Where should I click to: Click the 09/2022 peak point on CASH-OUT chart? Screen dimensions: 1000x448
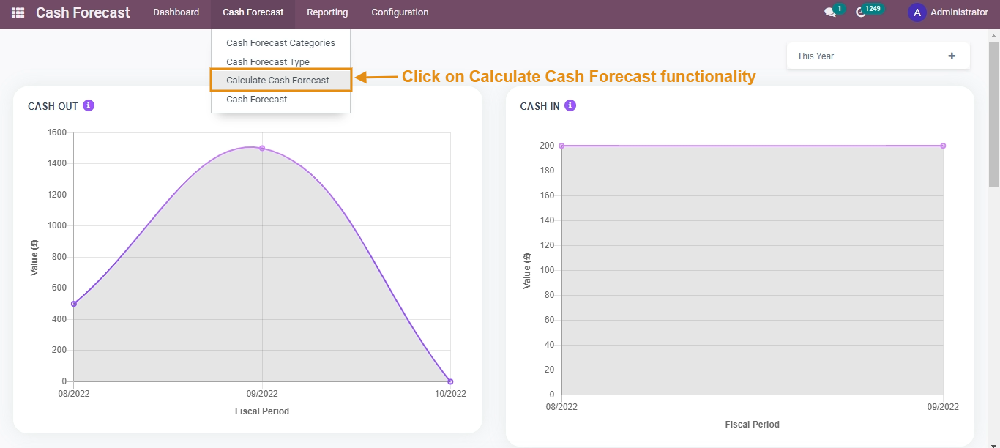click(x=262, y=149)
